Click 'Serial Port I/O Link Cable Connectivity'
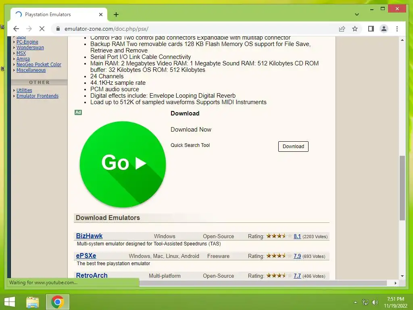The height and width of the screenshot is (310, 413). click(x=140, y=57)
